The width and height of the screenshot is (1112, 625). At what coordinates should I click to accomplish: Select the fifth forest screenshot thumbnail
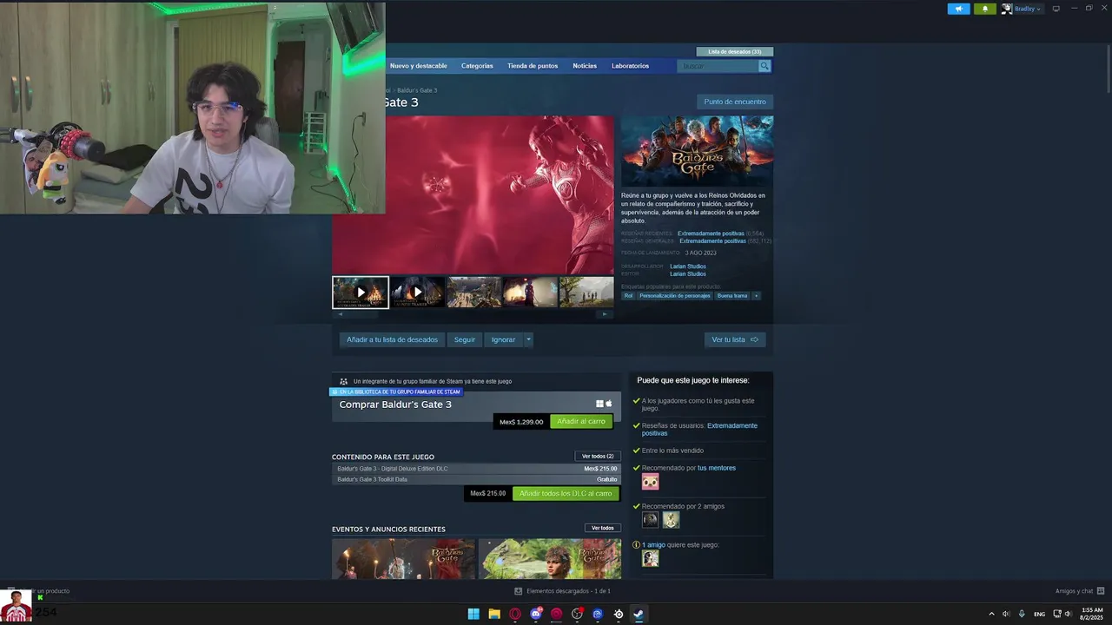tap(586, 293)
